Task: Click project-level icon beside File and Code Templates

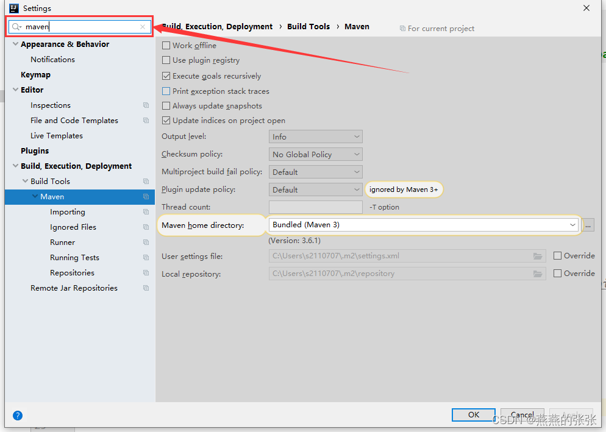Action: [146, 121]
